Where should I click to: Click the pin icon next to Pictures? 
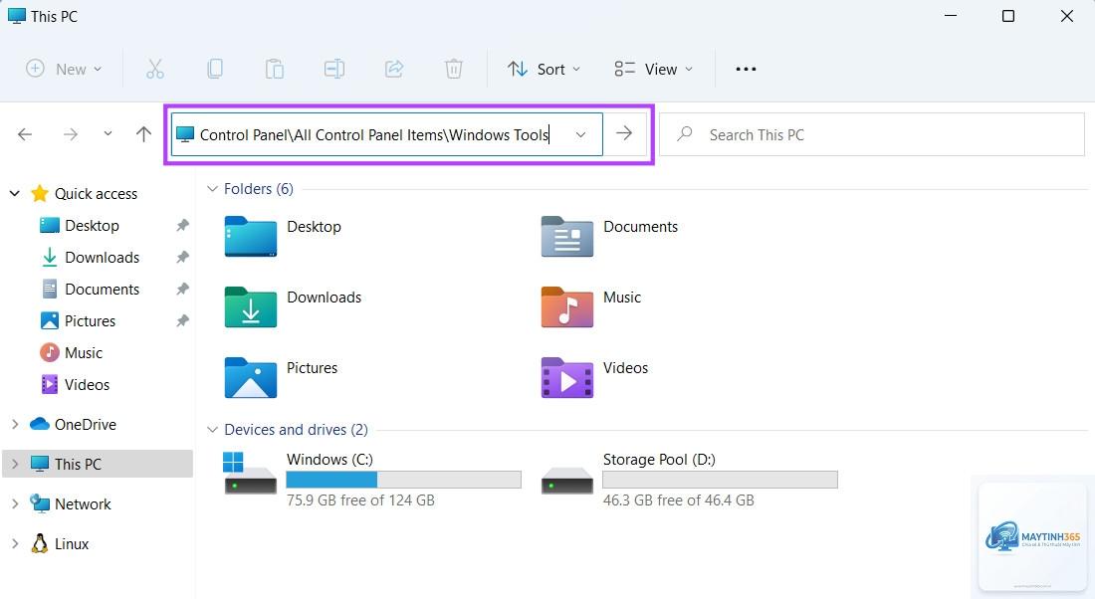pos(182,320)
